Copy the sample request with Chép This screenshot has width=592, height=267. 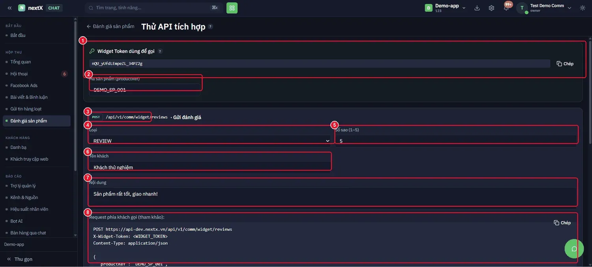[562, 223]
